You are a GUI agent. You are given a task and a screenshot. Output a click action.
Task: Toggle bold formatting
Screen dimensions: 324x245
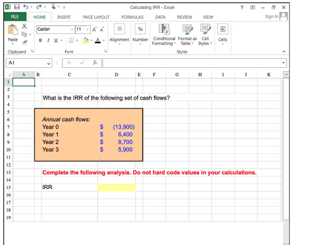(x=40, y=40)
